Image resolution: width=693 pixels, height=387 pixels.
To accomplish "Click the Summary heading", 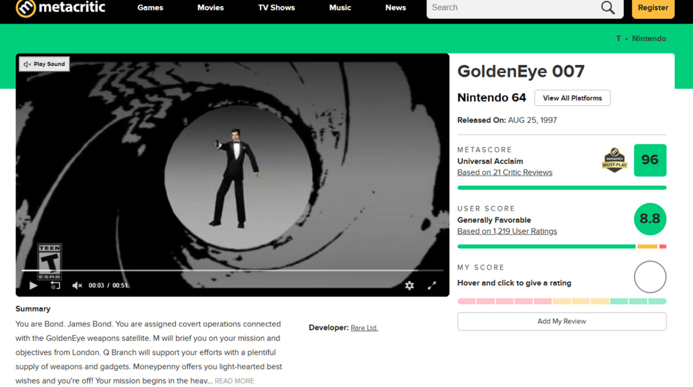I will click(32, 309).
